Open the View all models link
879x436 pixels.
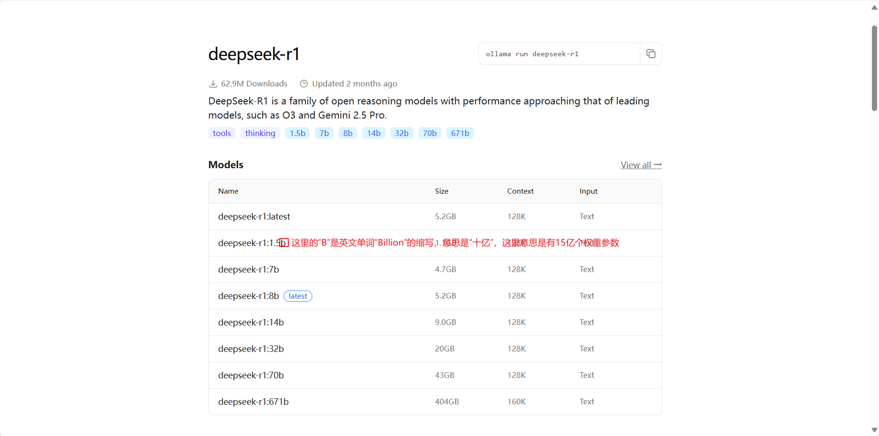[x=641, y=165]
